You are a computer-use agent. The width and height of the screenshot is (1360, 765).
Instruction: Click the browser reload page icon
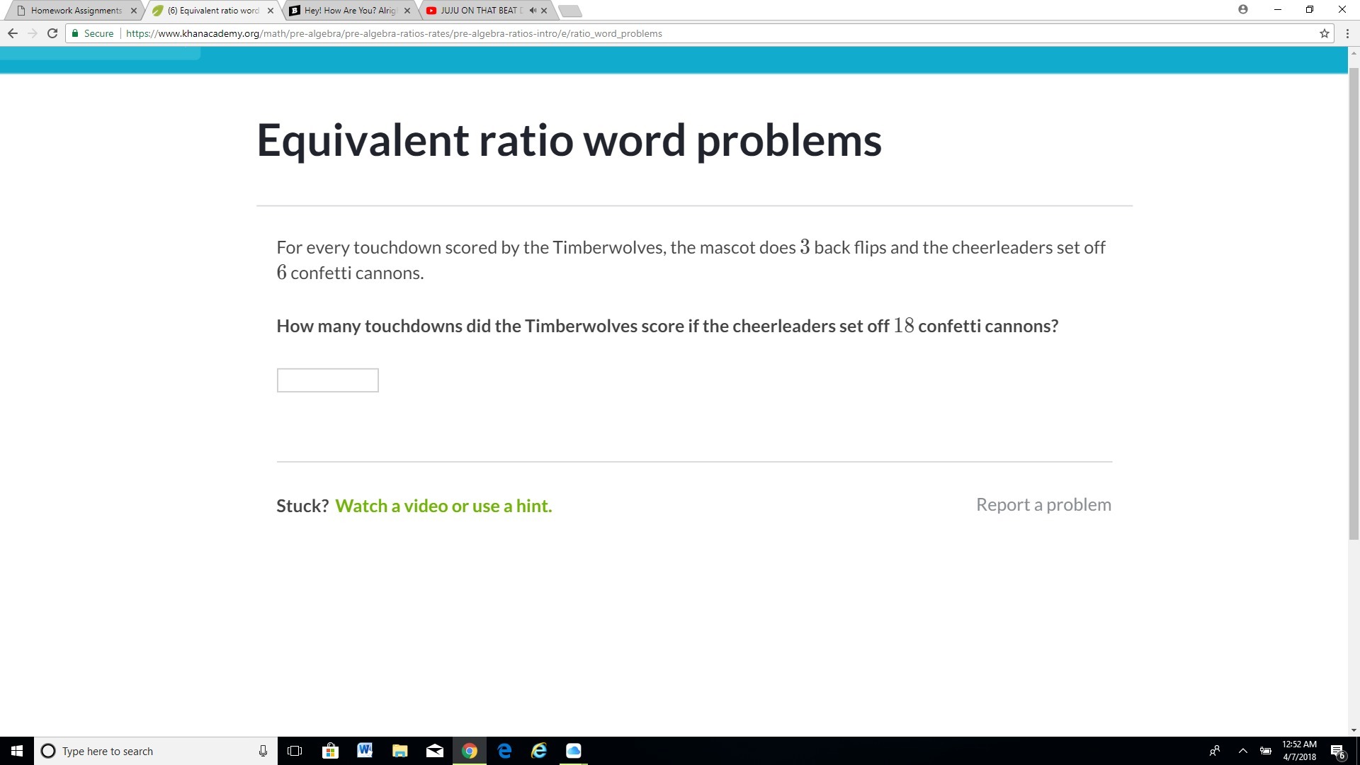click(x=52, y=33)
